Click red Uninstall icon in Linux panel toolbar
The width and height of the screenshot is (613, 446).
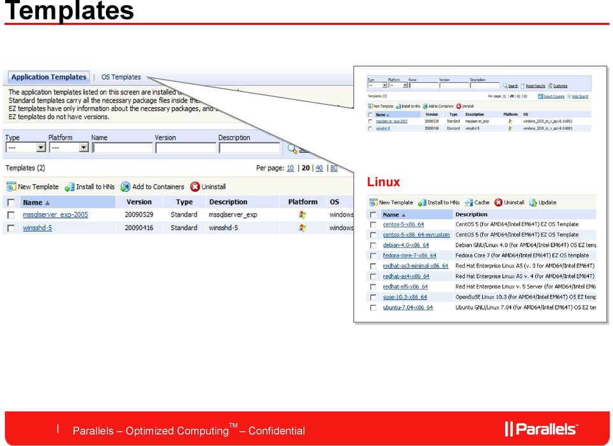tap(498, 203)
